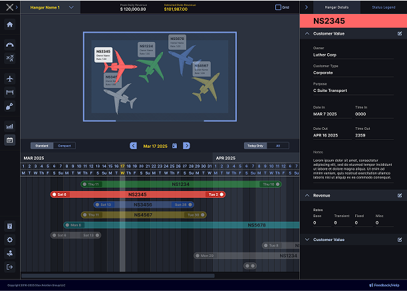
Task: Select the green NS1234 timeline bar
Action: coord(180,184)
